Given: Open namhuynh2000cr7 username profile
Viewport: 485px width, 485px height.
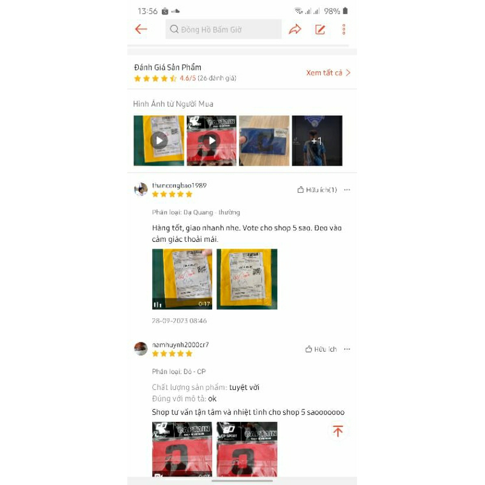Looking at the screenshot, I should (180, 344).
